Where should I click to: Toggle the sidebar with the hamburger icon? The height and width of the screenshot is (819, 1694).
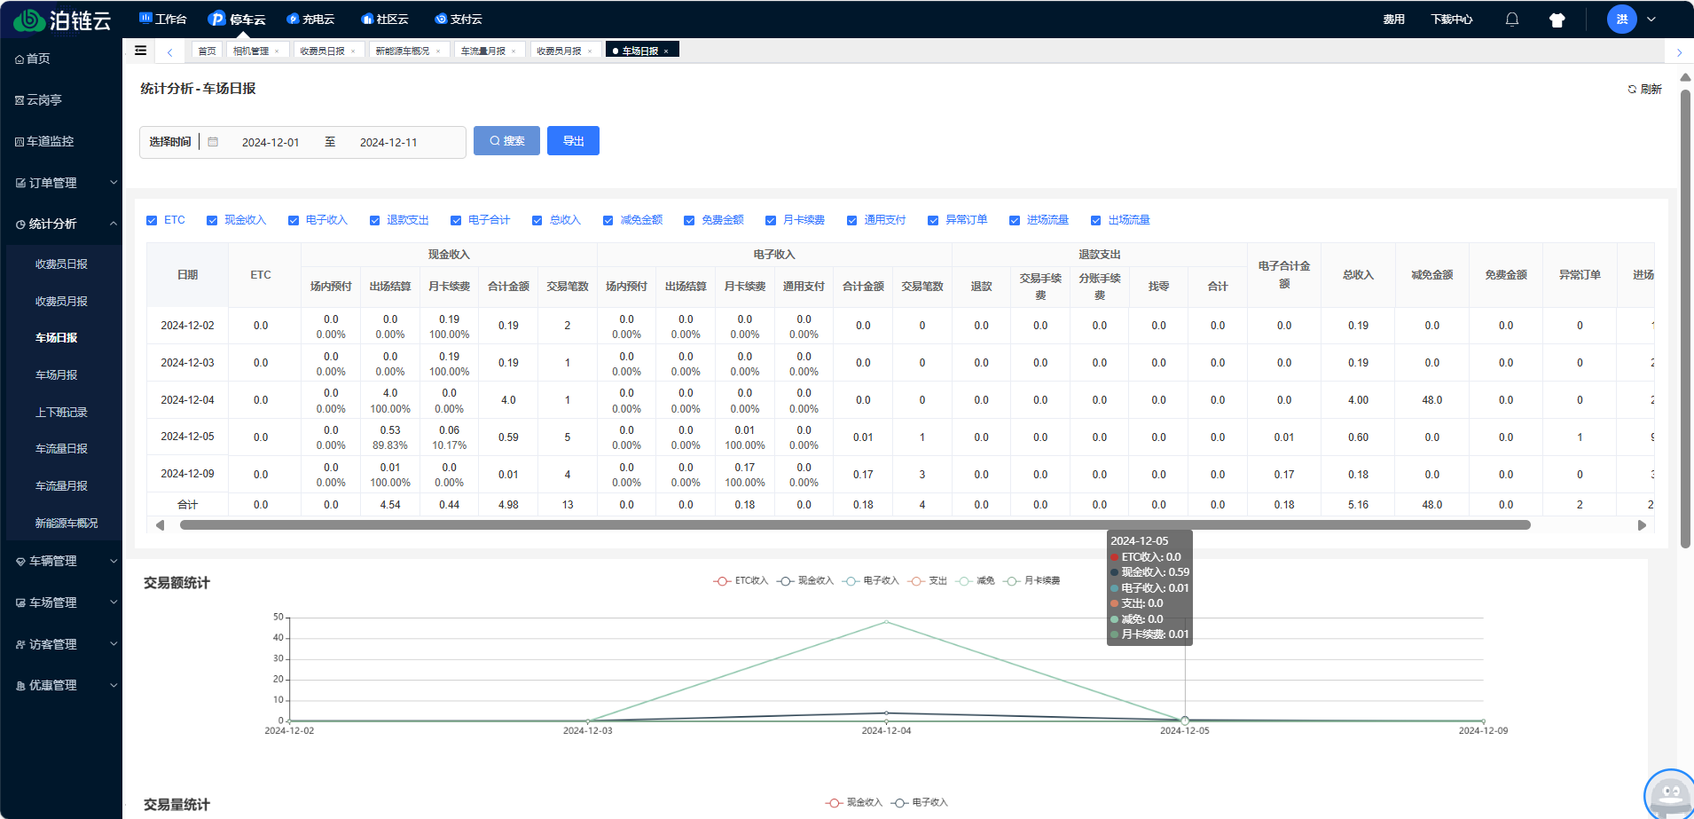click(140, 51)
